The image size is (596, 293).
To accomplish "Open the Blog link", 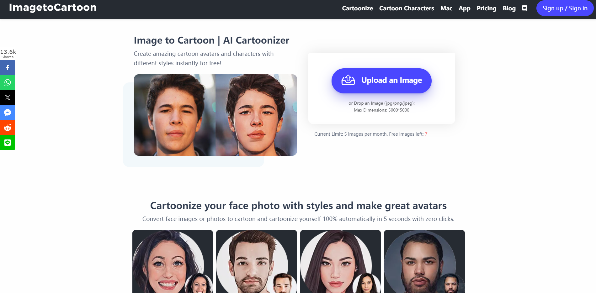I will 509,8.
